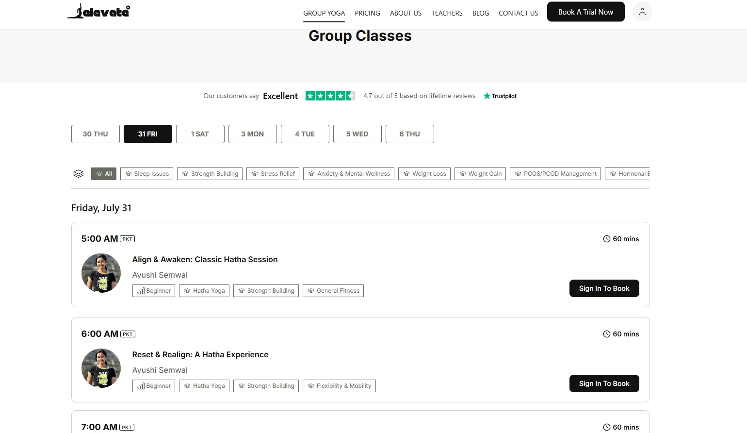Filter classes by Weight Loss

coord(424,174)
